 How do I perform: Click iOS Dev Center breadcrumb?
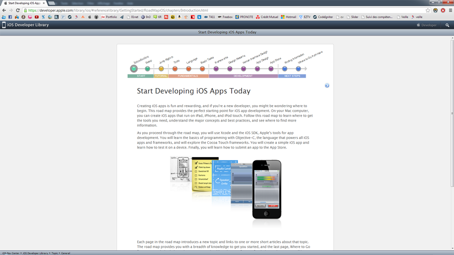coord(11,253)
